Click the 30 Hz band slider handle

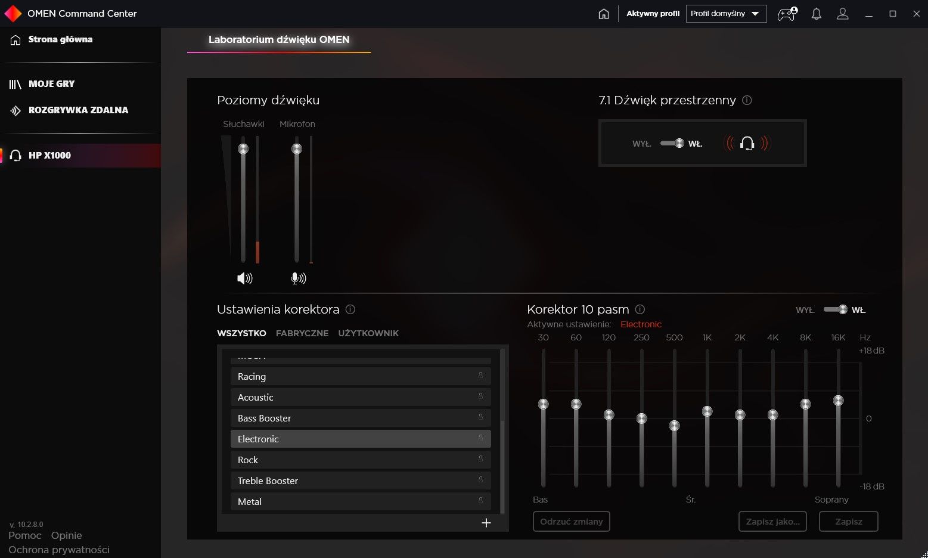click(x=544, y=404)
